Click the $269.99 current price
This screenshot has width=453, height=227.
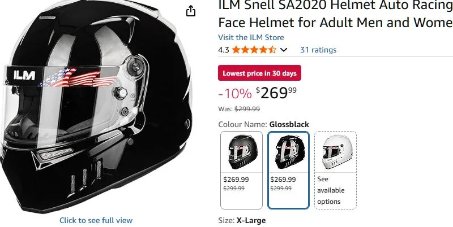pyautogui.click(x=276, y=93)
